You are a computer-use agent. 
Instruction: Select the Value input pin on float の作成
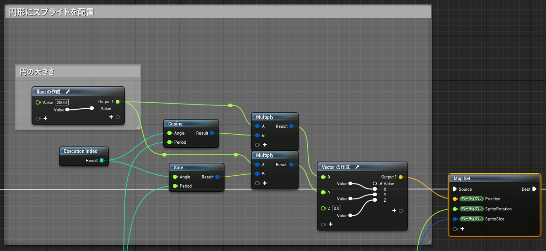click(x=38, y=103)
